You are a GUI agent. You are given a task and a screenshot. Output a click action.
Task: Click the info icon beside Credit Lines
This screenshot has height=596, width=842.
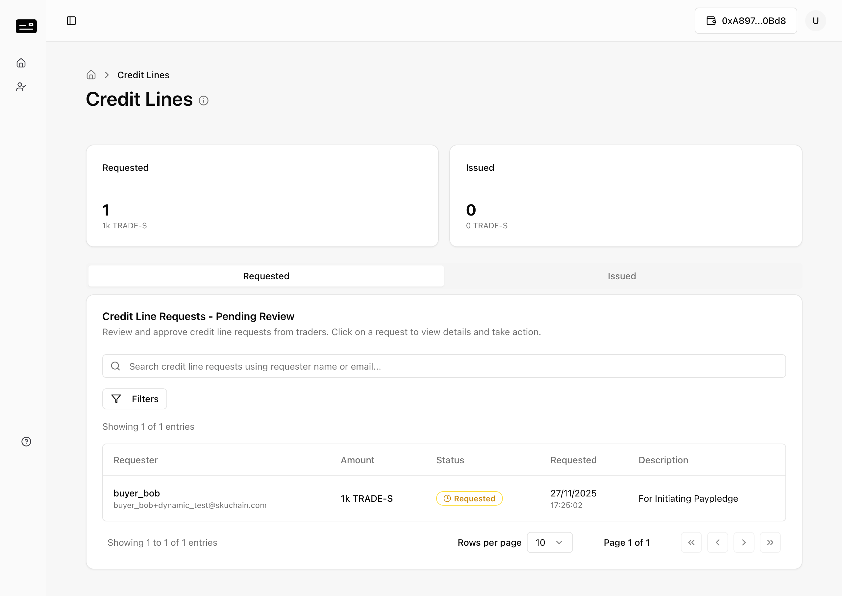click(x=204, y=101)
